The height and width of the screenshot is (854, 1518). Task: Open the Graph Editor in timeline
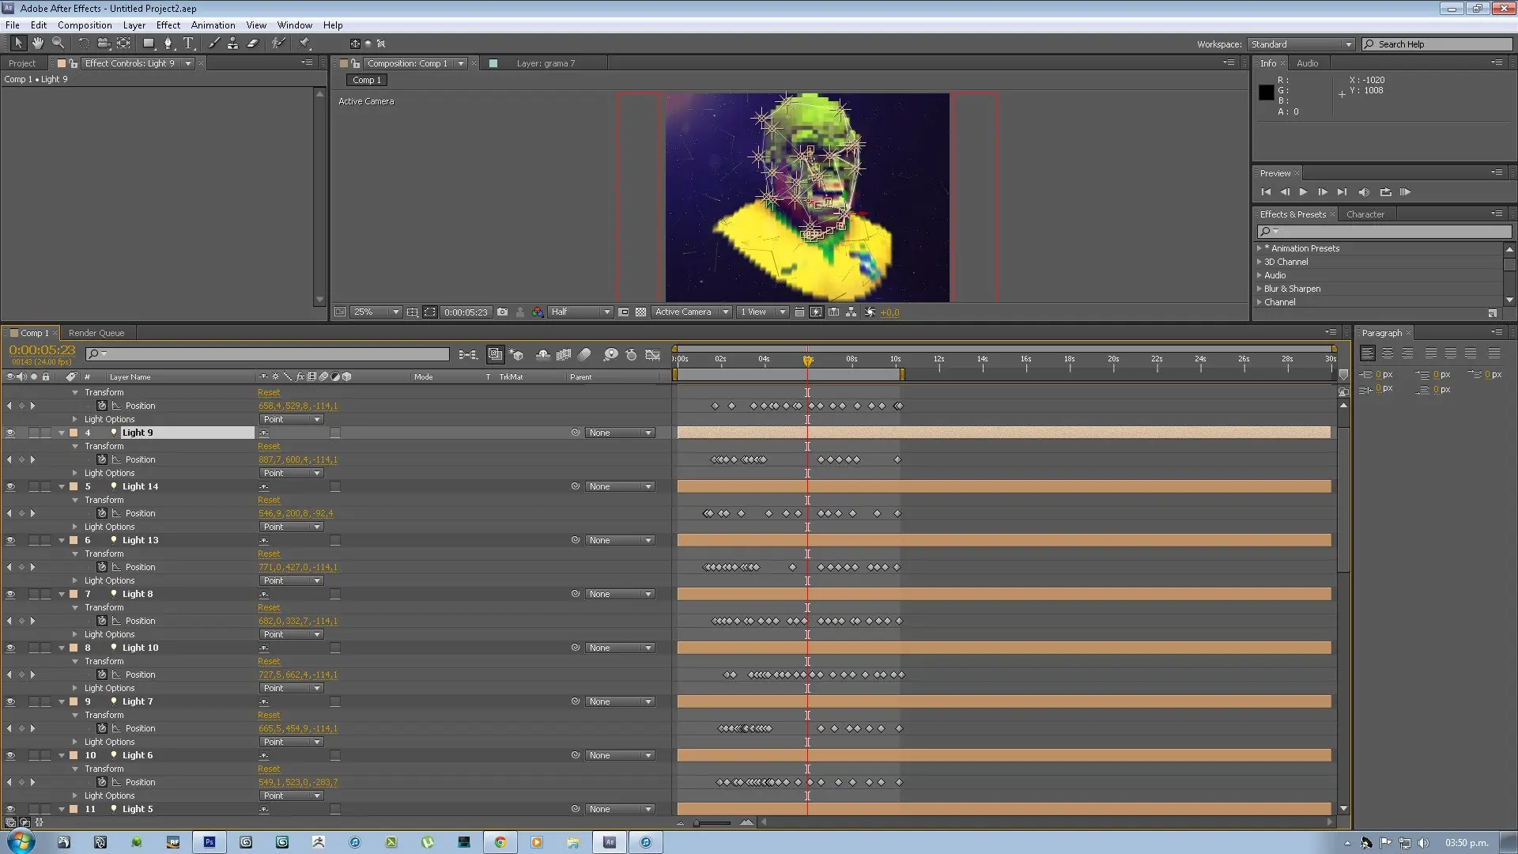point(652,355)
